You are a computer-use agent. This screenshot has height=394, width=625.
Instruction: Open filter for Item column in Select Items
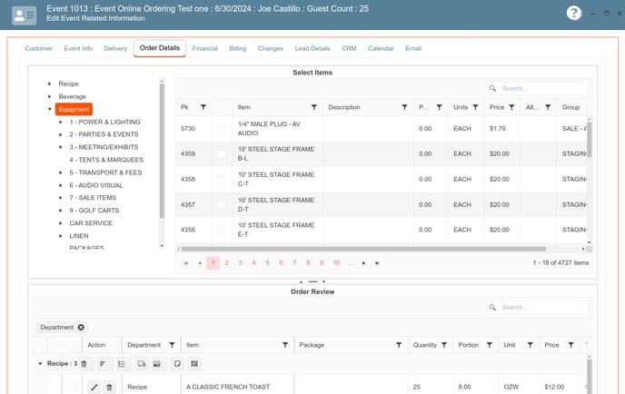[314, 107]
